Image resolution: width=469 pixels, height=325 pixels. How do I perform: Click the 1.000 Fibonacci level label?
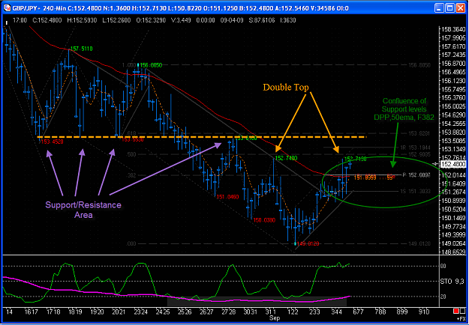click(x=129, y=65)
